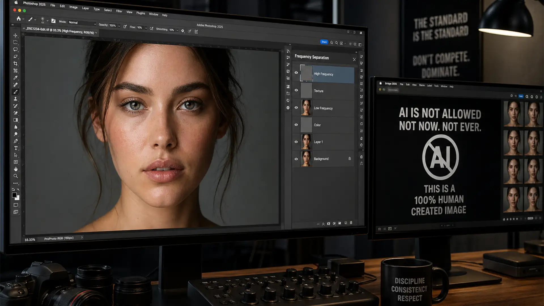Hide the Texture layer

[296, 90]
